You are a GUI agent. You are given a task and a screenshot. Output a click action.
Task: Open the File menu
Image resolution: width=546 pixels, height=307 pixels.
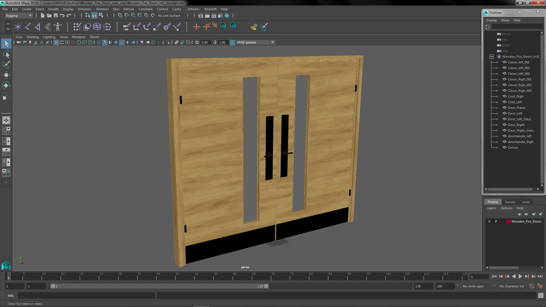tap(5, 9)
